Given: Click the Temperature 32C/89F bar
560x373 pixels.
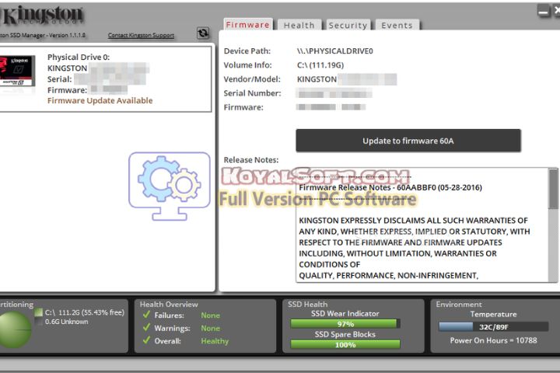Looking at the screenshot, I should point(494,326).
